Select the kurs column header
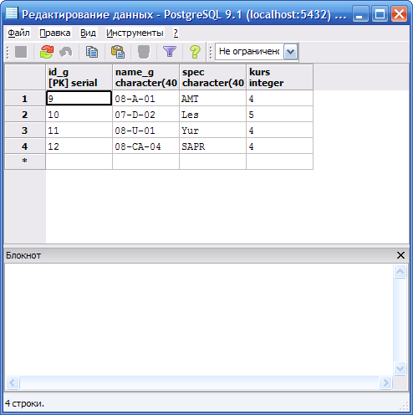 280,77
